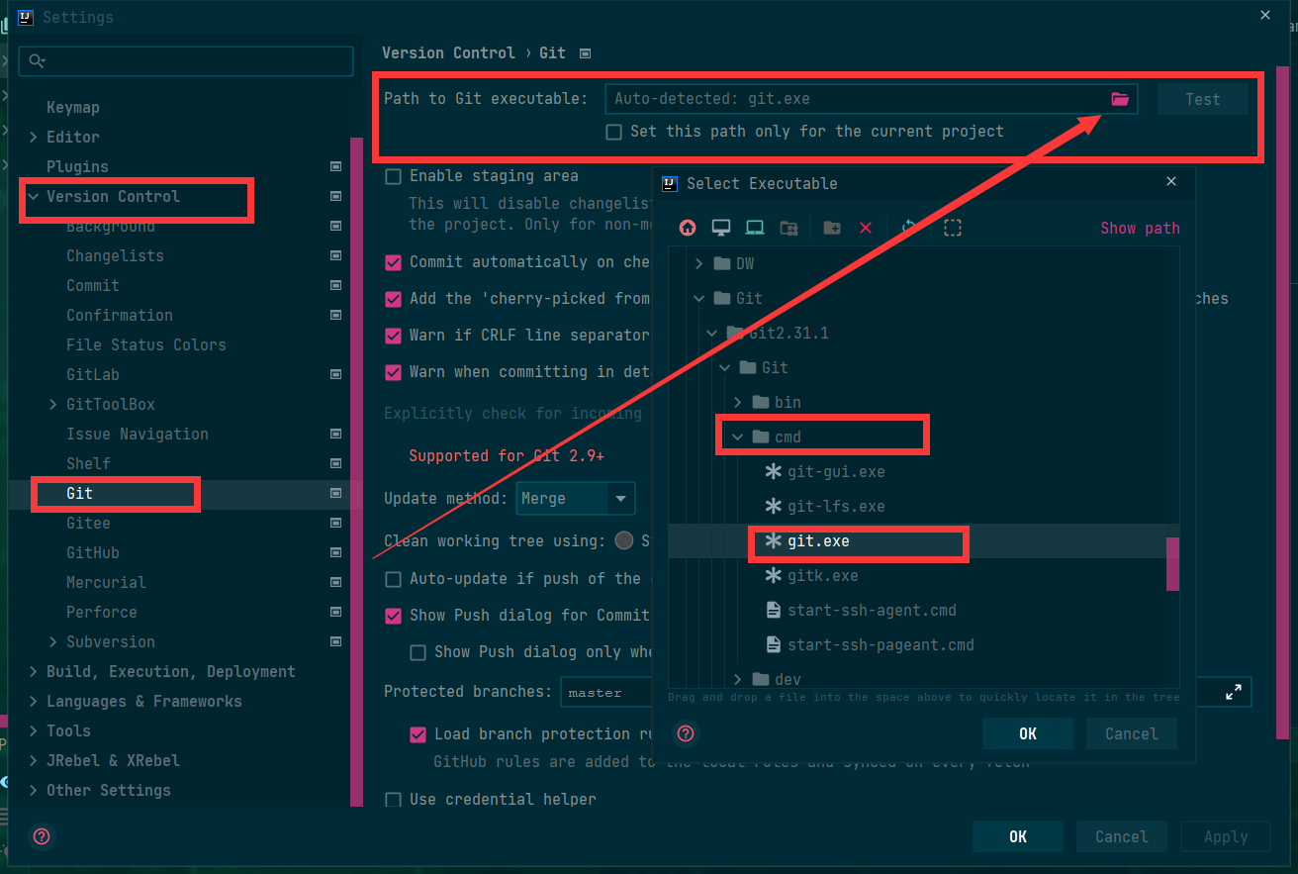Click project-level icon next to Mercurial
The image size is (1298, 874).
335,583
